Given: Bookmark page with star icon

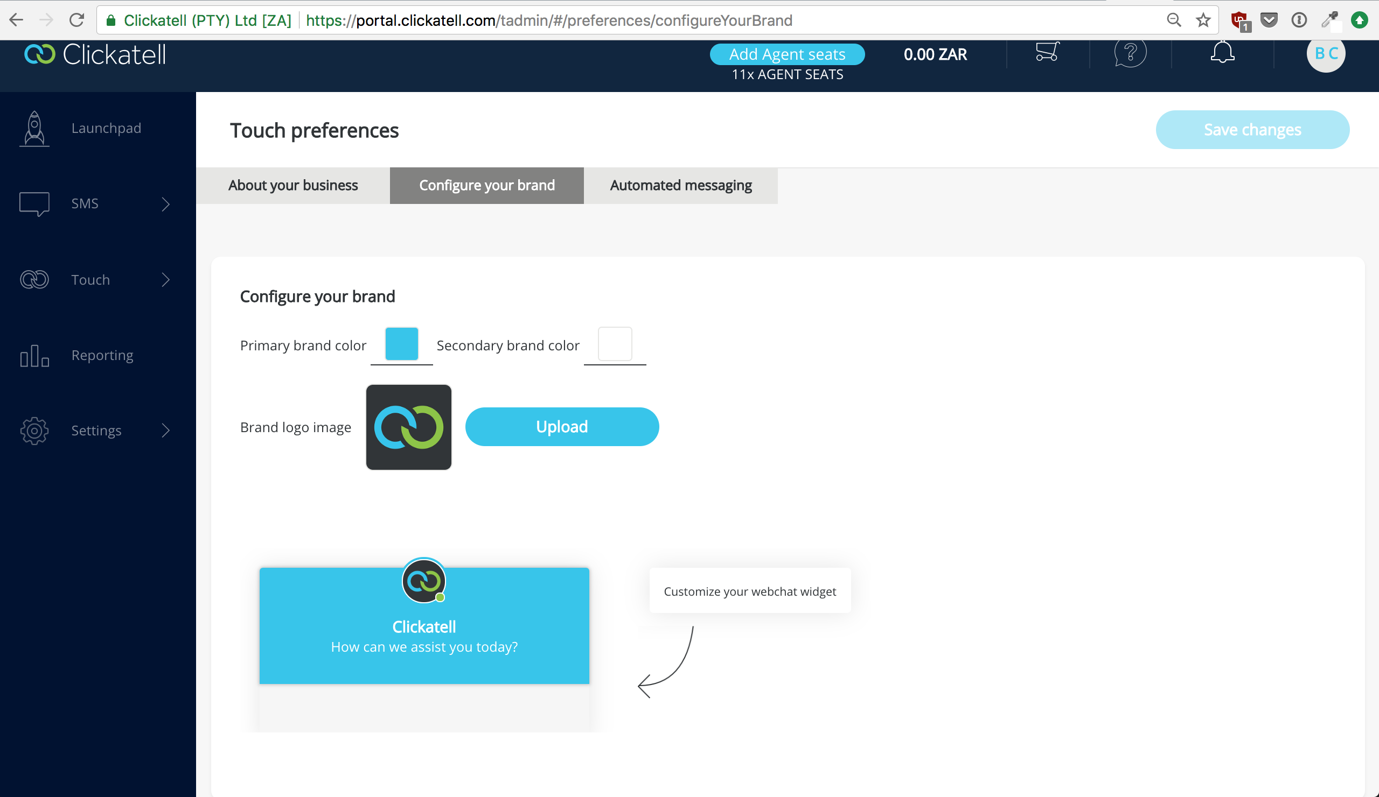Looking at the screenshot, I should [1203, 20].
